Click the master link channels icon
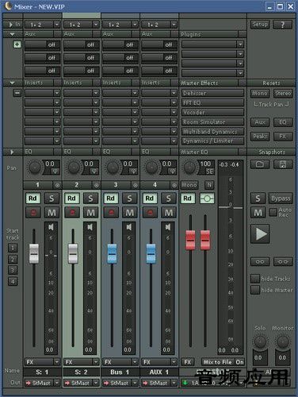 point(207,198)
